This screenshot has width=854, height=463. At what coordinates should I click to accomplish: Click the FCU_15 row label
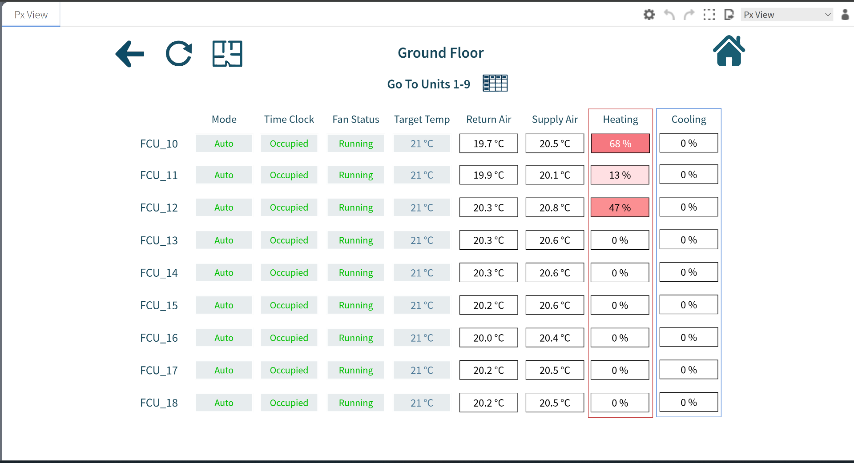[159, 306]
